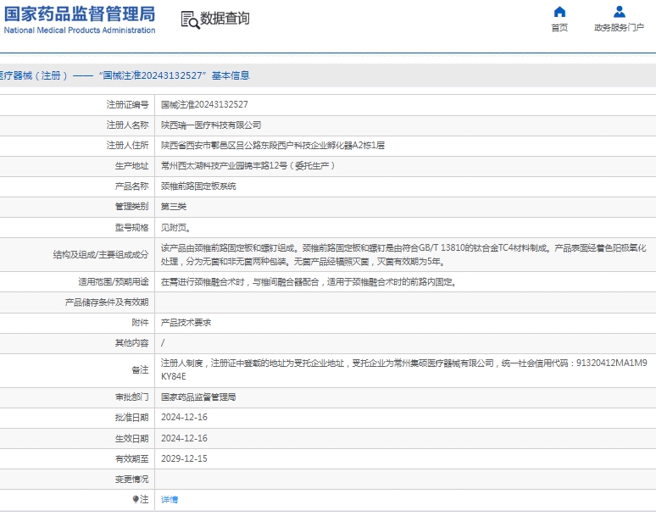Open the 详情 link
Image resolution: width=656 pixels, height=516 pixels.
[x=170, y=499]
